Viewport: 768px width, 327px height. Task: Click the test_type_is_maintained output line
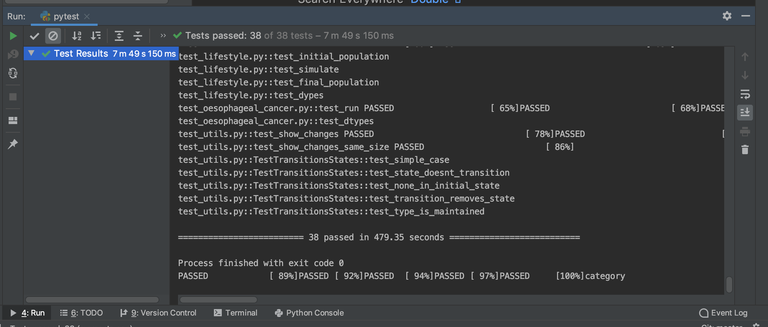(331, 212)
